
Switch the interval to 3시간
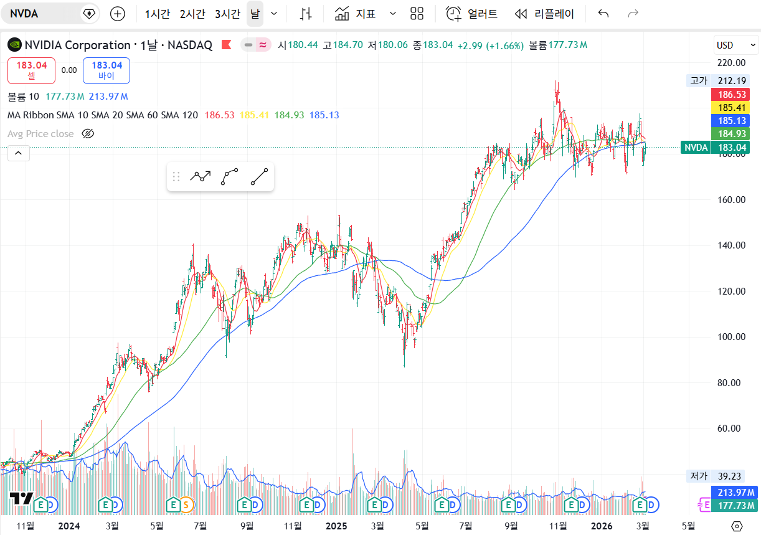[227, 14]
